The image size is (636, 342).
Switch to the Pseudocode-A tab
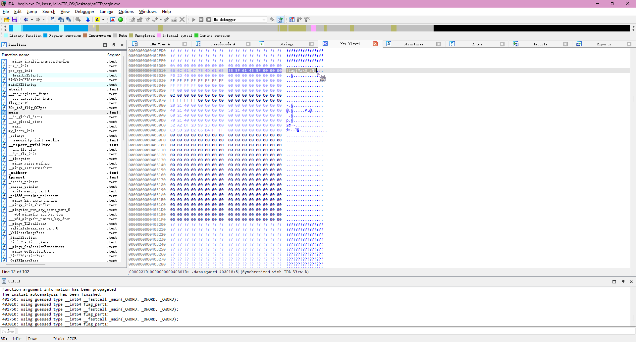pos(223,44)
